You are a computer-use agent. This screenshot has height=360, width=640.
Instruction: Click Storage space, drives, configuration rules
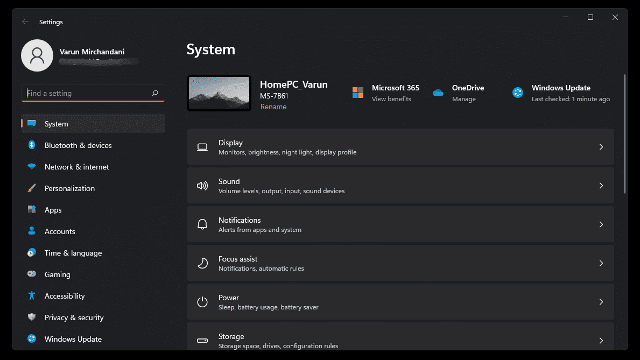(x=278, y=345)
